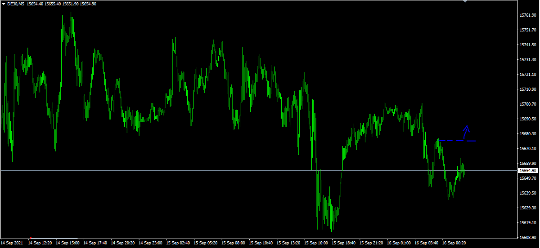Click the 15700.70 price axis label
Image resolution: width=540 pixels, height=248 pixels.
pyautogui.click(x=527, y=104)
